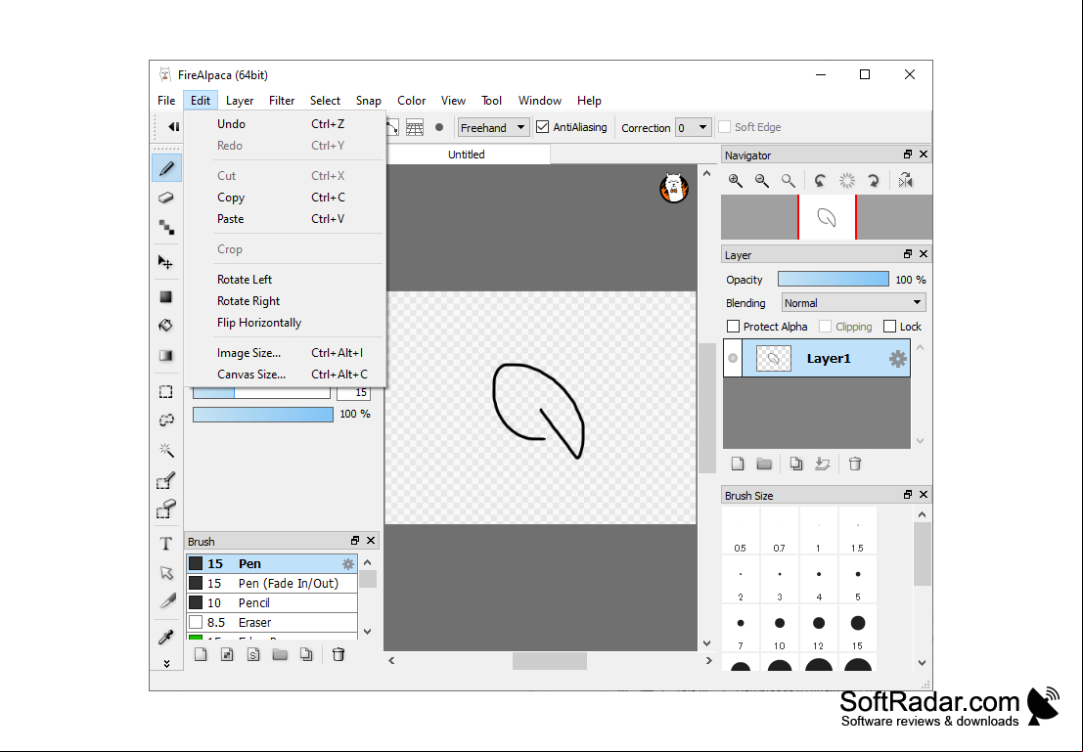Select the Gradient tool
The width and height of the screenshot is (1083, 752).
pyautogui.click(x=166, y=356)
